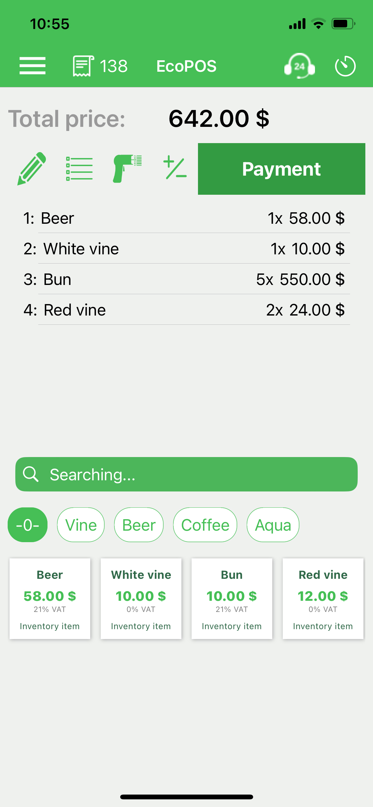Image resolution: width=373 pixels, height=807 pixels.
Task: Add Red vine 12.00 $ product tile
Action: (x=323, y=599)
